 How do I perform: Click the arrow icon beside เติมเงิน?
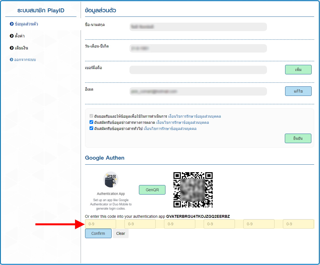tap(12, 48)
